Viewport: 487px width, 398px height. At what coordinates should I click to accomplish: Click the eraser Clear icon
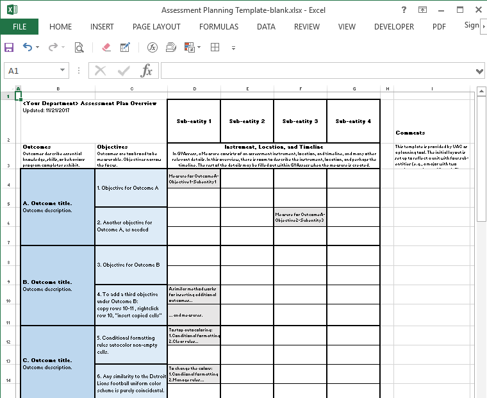(106, 47)
